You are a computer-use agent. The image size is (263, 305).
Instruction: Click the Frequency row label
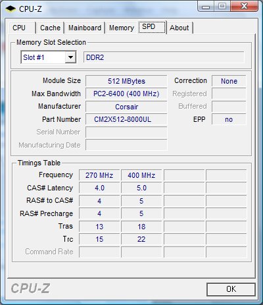point(56,175)
